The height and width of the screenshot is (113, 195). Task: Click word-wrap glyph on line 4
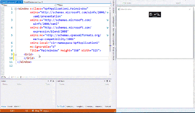[x=107, y=28]
